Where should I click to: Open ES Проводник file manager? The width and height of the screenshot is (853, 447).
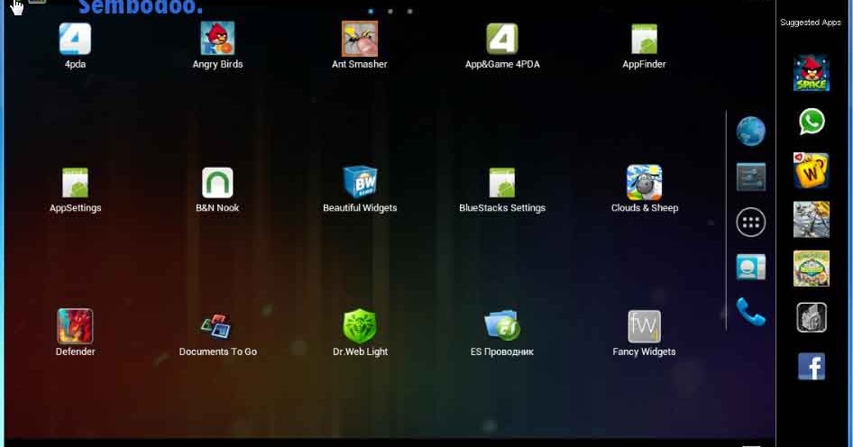click(501, 325)
